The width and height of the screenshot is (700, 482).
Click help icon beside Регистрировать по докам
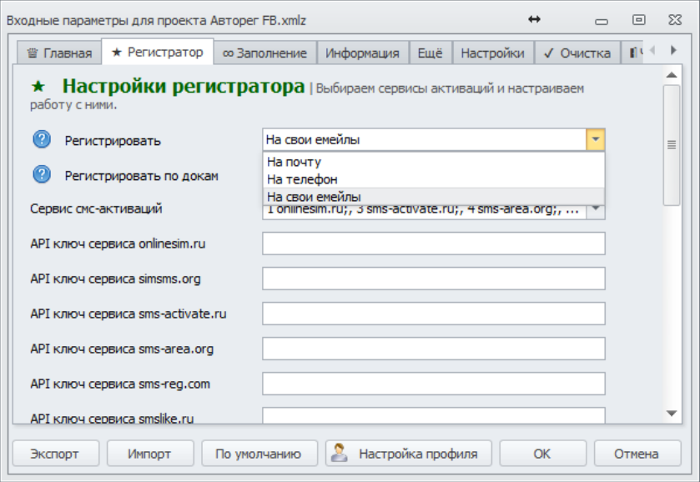pyautogui.click(x=42, y=175)
